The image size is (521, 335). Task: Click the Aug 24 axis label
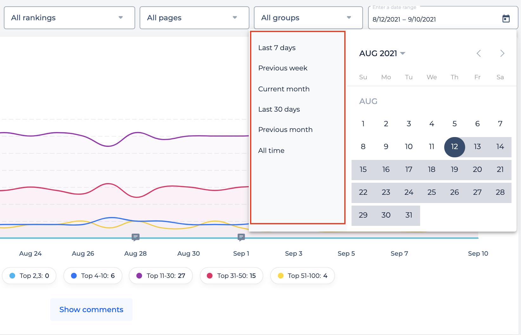pyautogui.click(x=30, y=253)
